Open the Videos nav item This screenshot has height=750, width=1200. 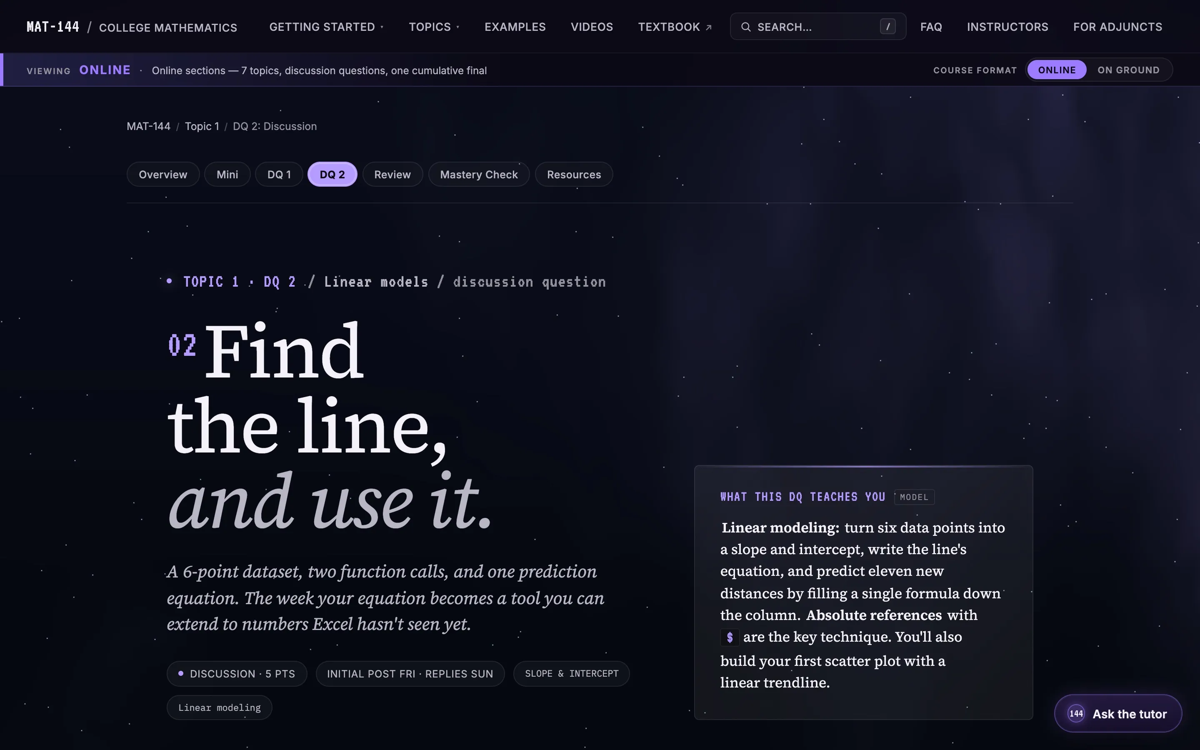(592, 27)
